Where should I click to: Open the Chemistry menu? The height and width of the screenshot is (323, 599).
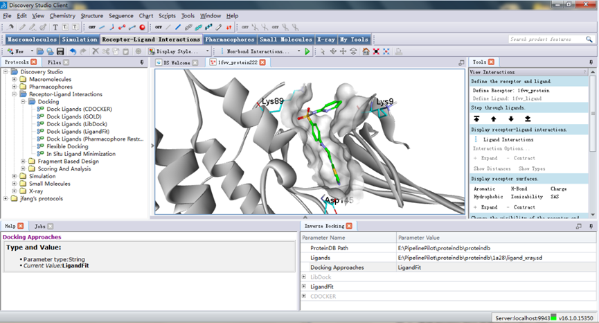tap(62, 16)
